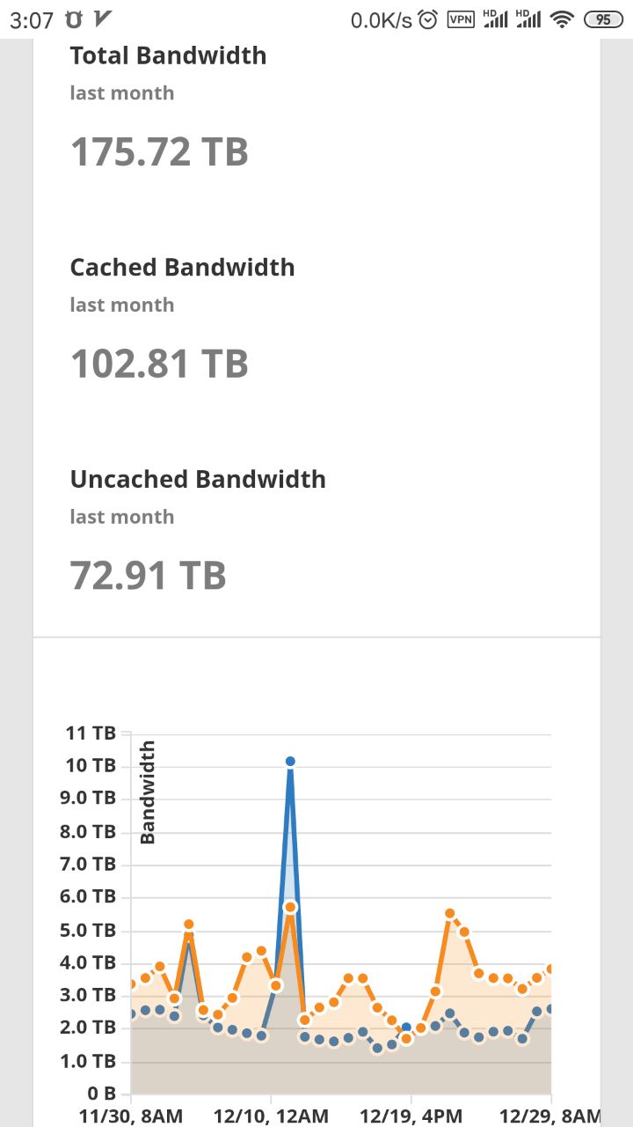
Task: Click the 12/19, 4PM x-axis label
Action: pos(411,1116)
